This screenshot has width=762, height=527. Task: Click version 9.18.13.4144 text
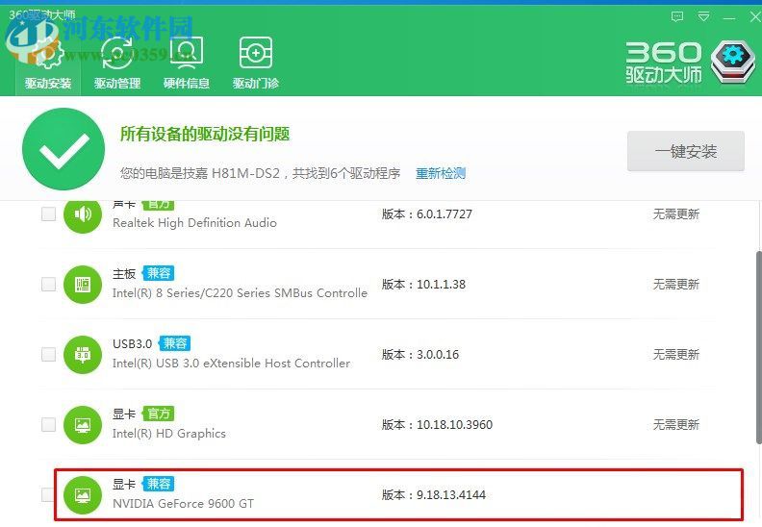pos(451,495)
